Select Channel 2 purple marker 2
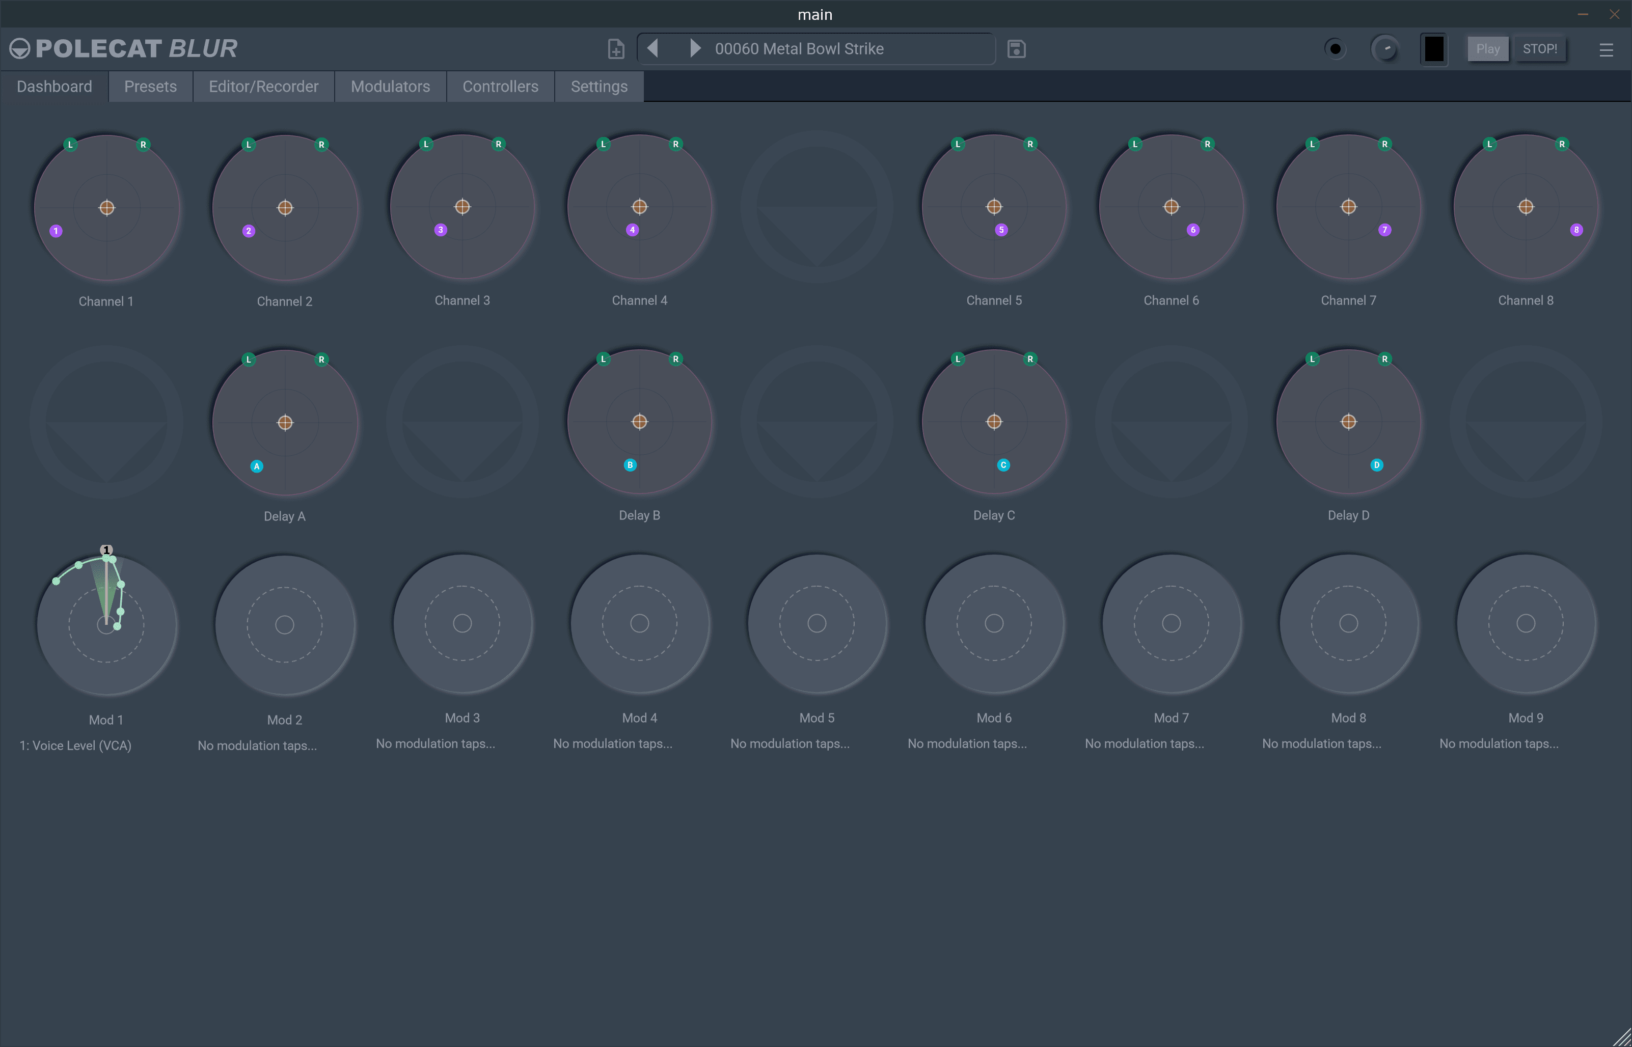1632x1047 pixels. click(x=249, y=231)
